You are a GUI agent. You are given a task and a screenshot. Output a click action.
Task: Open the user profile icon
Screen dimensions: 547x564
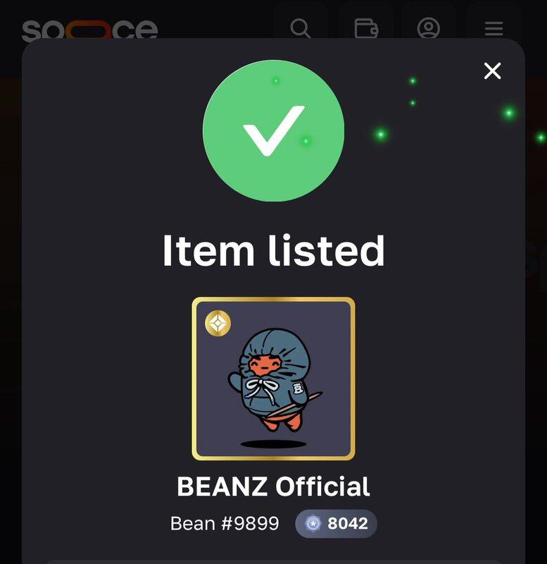(x=429, y=27)
